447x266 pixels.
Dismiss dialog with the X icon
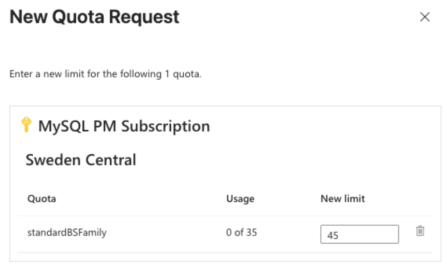(425, 17)
